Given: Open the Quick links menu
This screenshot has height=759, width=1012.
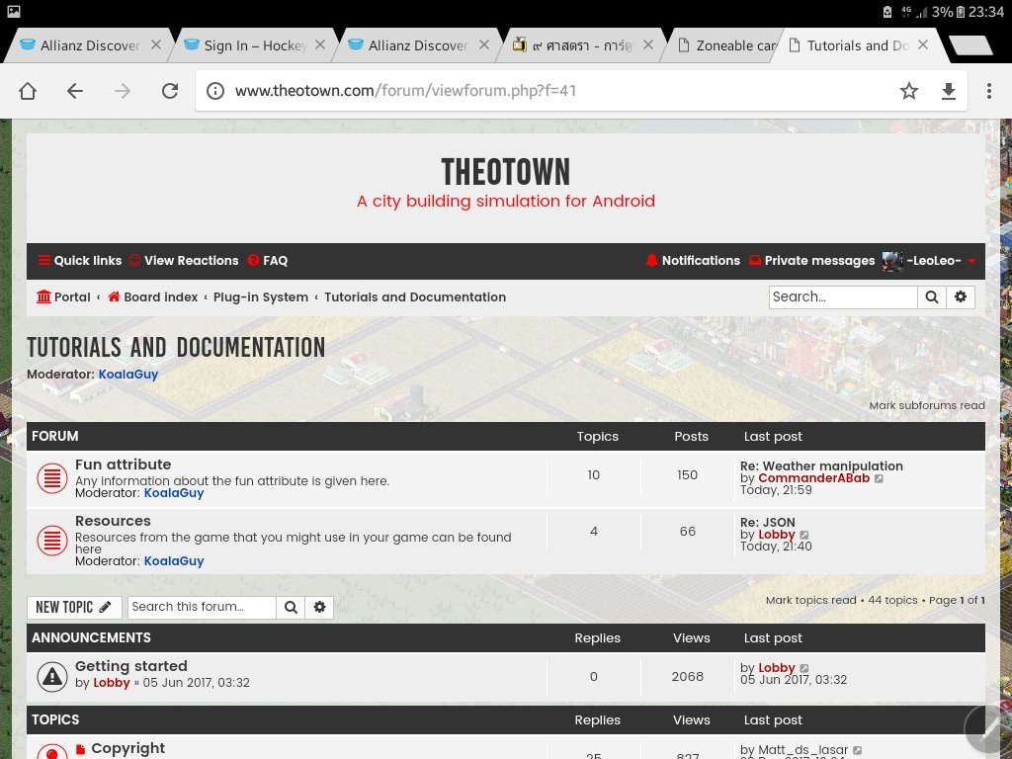Looking at the screenshot, I should click(x=80, y=261).
